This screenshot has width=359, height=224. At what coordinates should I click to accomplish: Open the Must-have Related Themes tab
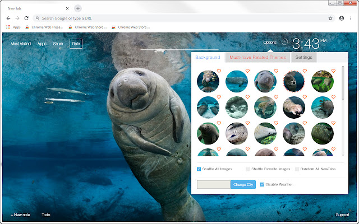click(257, 57)
